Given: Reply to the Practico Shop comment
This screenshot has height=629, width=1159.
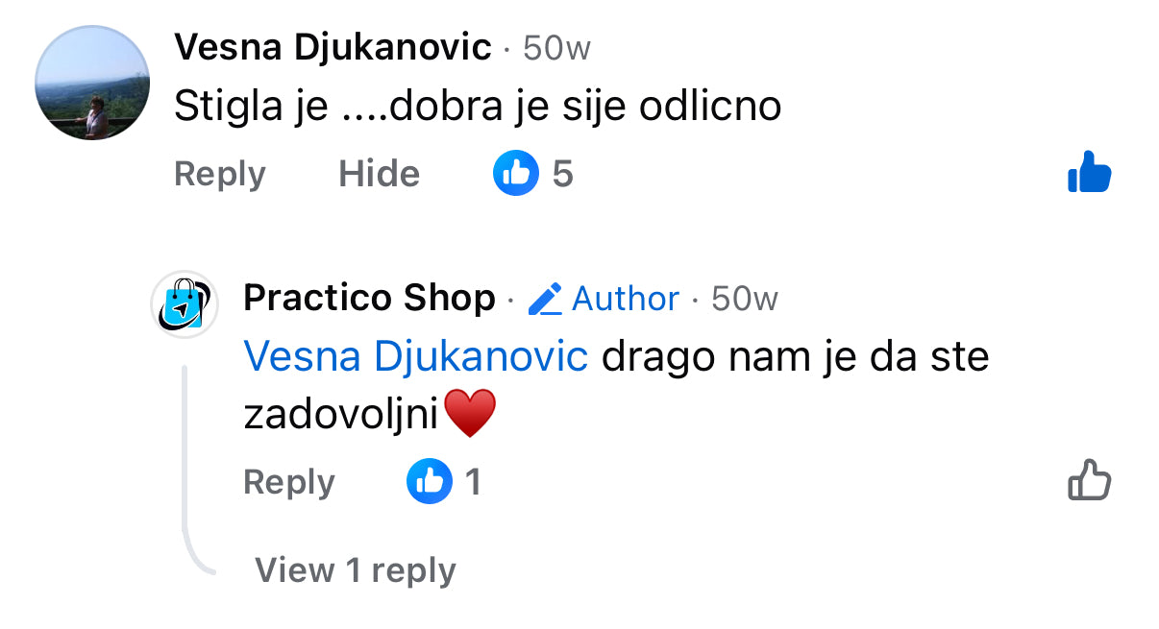Looking at the screenshot, I should pos(289,481).
